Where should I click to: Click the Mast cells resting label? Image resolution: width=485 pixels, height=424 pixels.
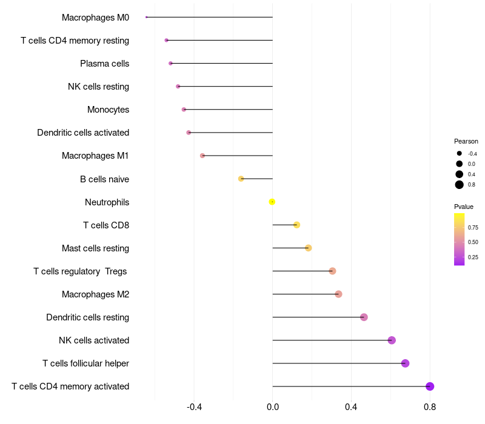[x=95, y=248]
